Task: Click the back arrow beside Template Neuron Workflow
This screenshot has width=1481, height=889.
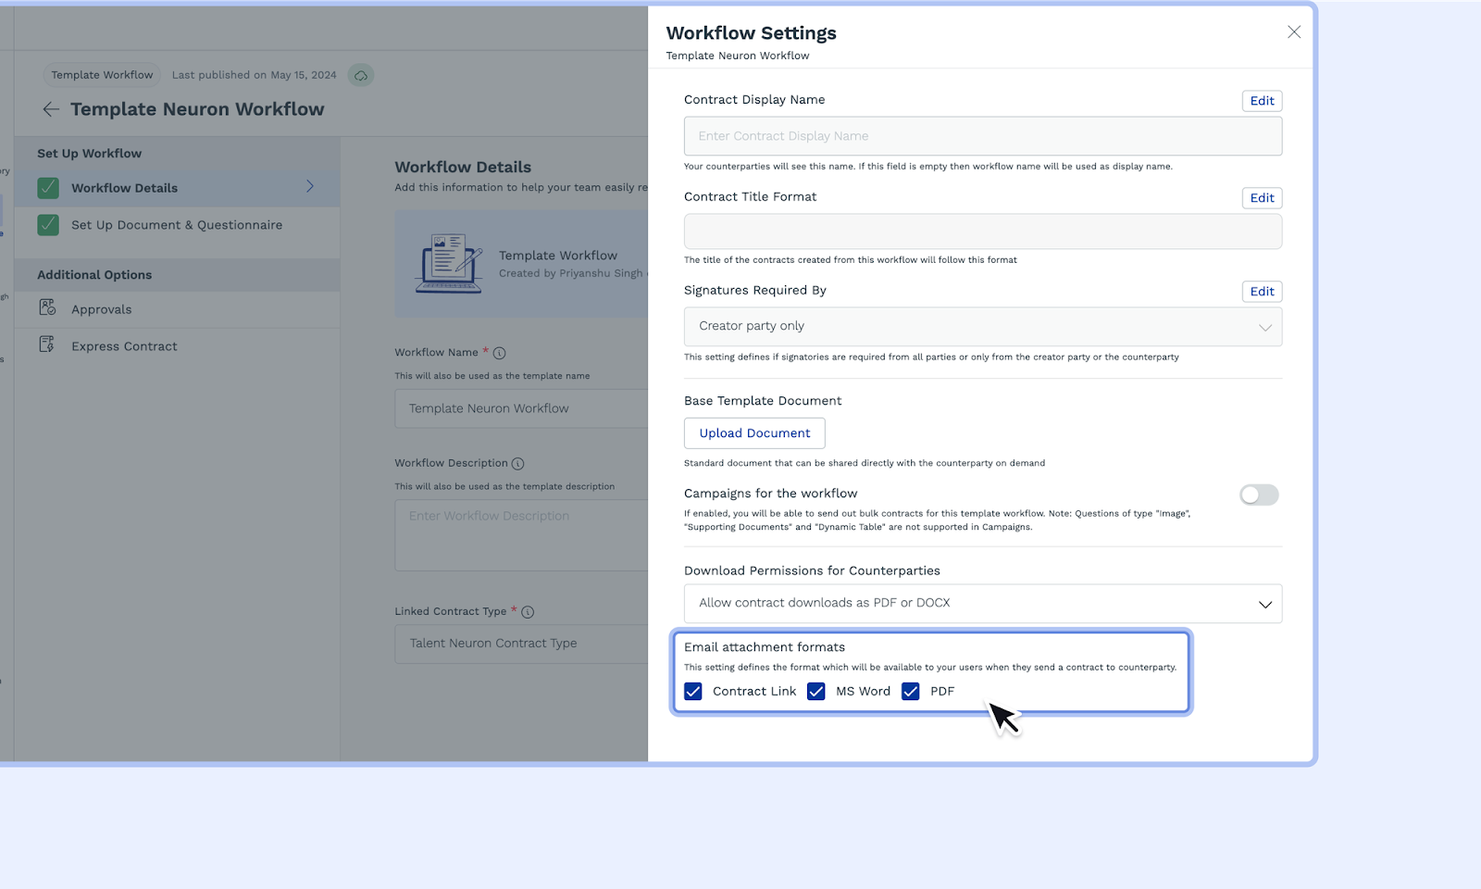Action: click(51, 109)
